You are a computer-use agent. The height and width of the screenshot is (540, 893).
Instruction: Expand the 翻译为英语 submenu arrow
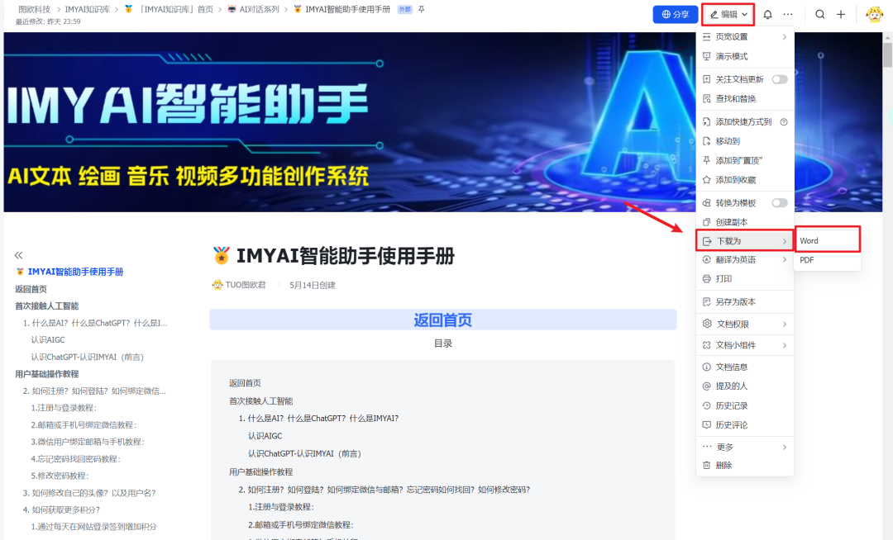(x=784, y=260)
